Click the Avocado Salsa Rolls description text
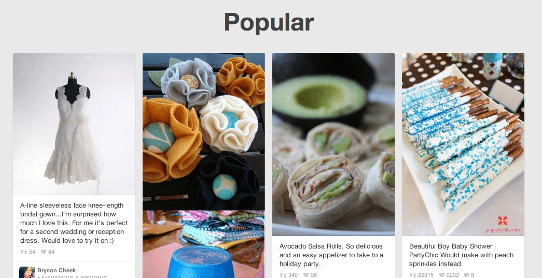542x278 pixels. [x=331, y=255]
